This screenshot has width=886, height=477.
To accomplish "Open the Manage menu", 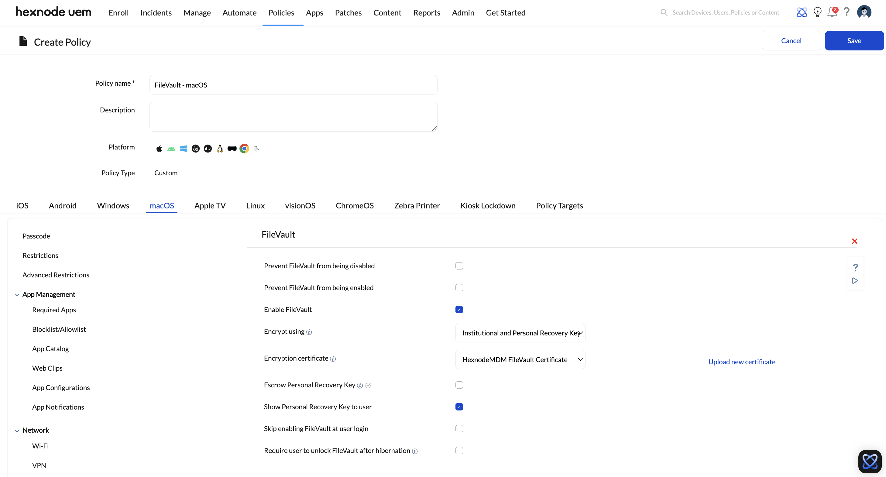I will (197, 12).
